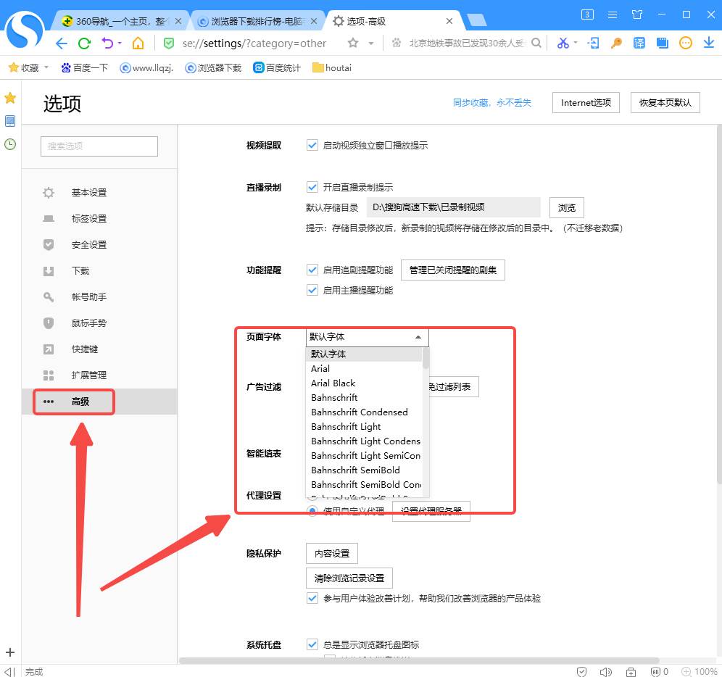Open 标签设置 settings category
Screen dimensions: 722x677
(x=99, y=218)
